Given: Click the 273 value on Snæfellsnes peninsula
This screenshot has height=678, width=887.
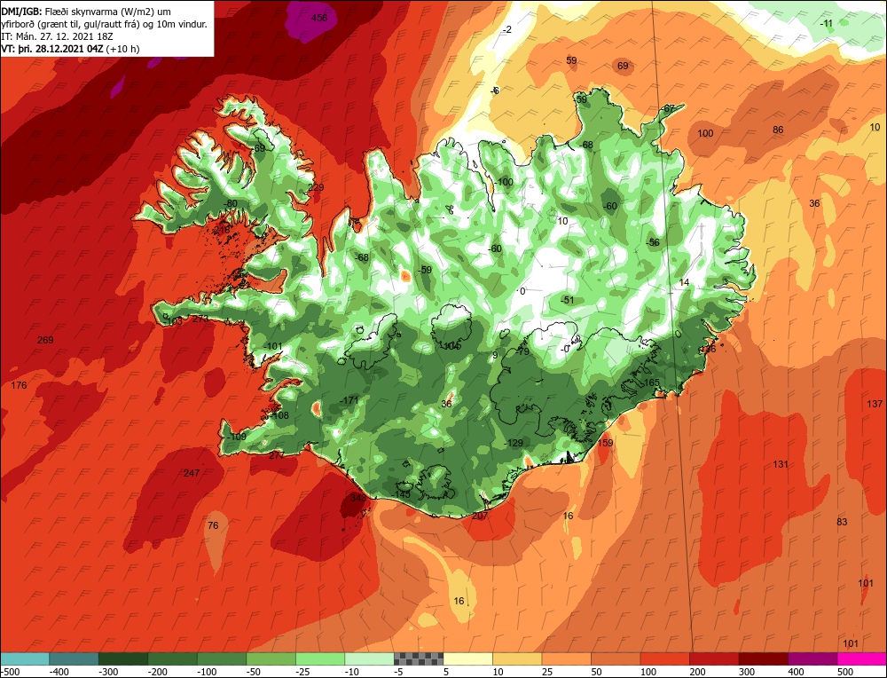Looking at the screenshot, I should [x=200, y=319].
